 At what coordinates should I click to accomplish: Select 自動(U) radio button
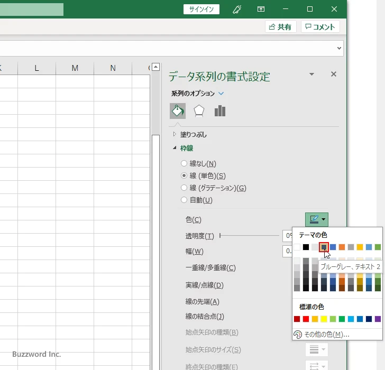[x=184, y=200]
